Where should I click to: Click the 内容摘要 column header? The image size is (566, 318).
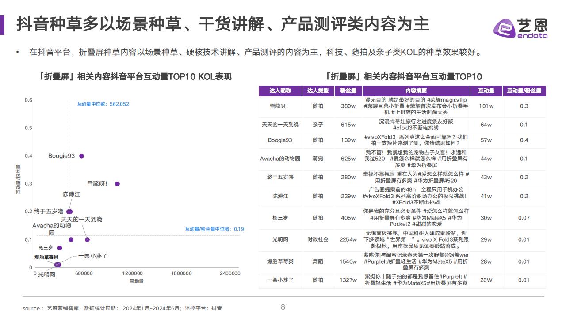coord(416,91)
